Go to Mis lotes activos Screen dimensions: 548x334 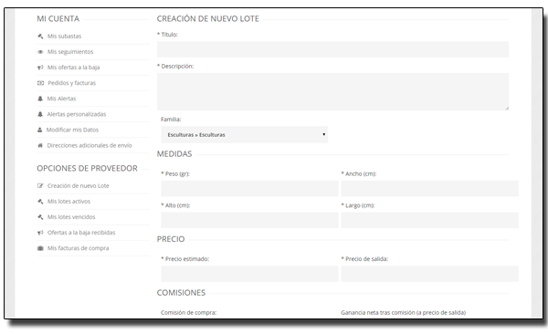[68, 202]
